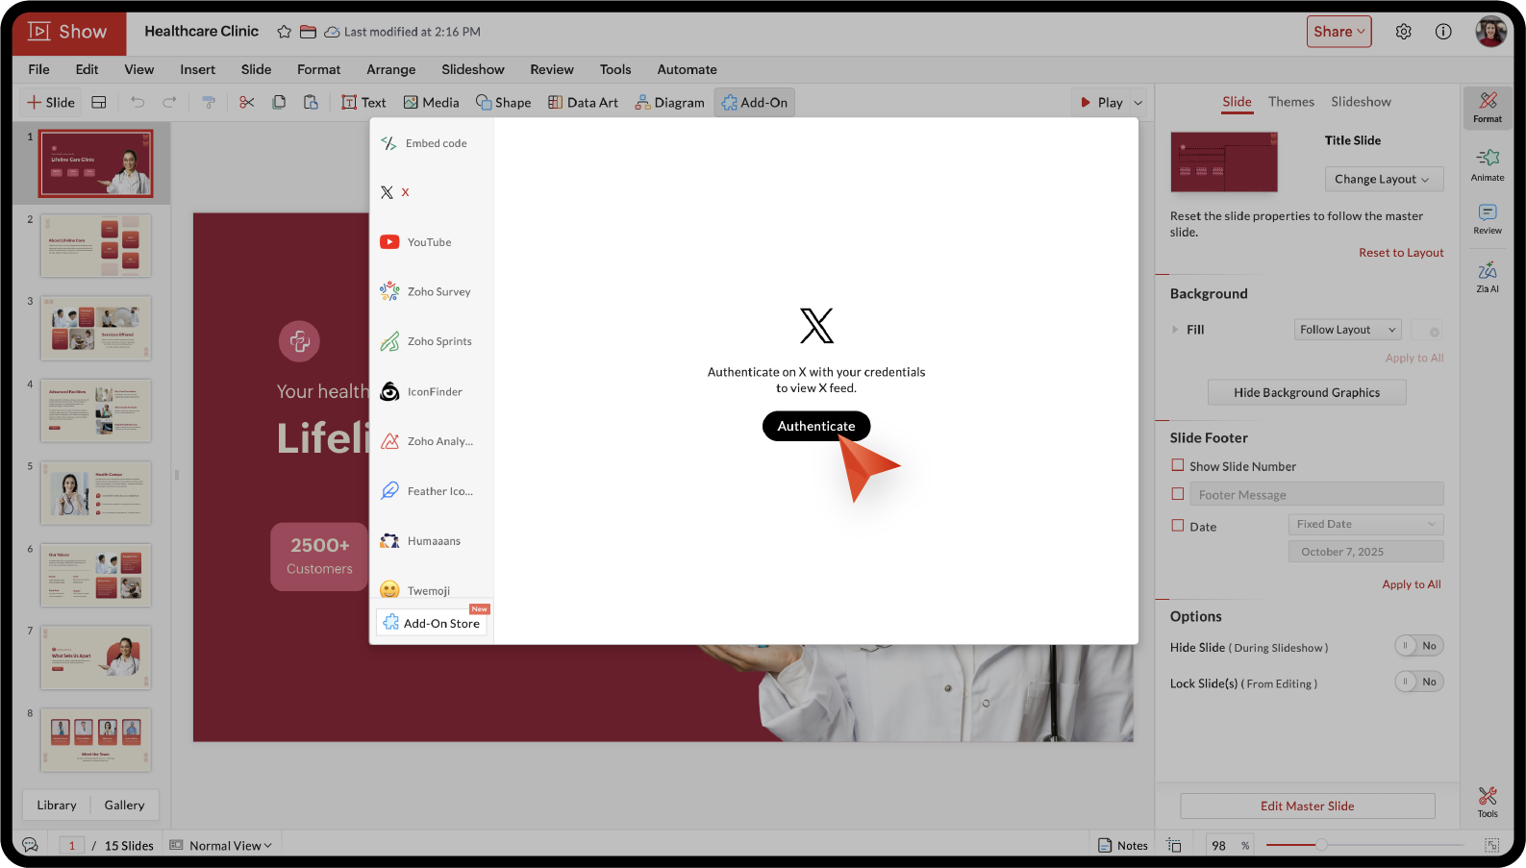Open the Animate panel
Image resolution: width=1526 pixels, height=868 pixels.
[x=1488, y=163]
